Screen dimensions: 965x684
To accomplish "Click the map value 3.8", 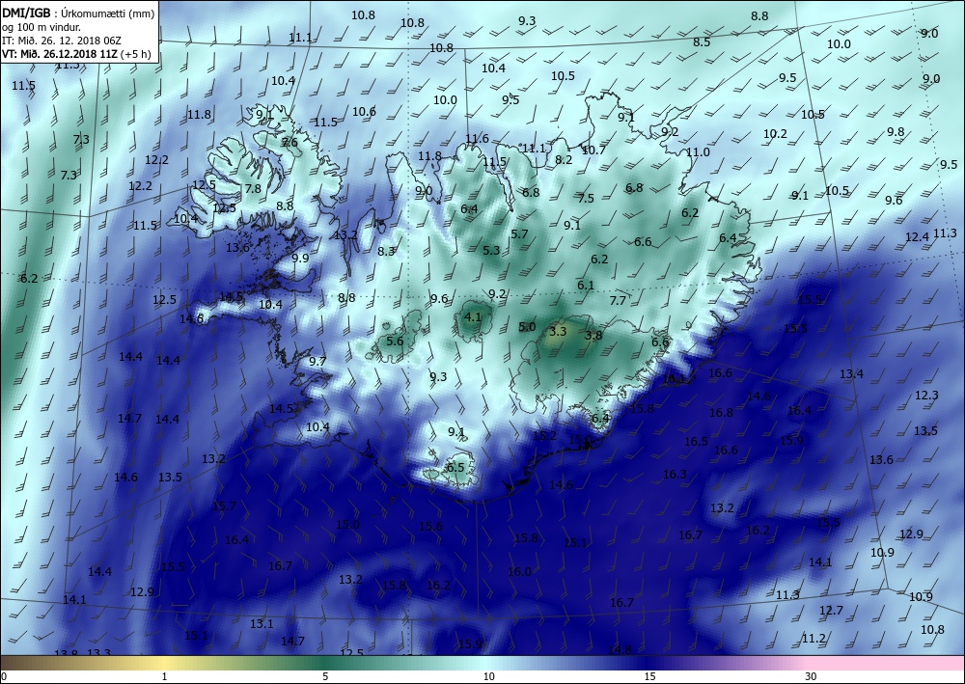I will click(x=593, y=335).
